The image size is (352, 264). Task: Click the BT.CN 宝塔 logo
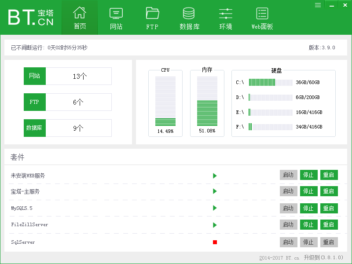pos(31,17)
